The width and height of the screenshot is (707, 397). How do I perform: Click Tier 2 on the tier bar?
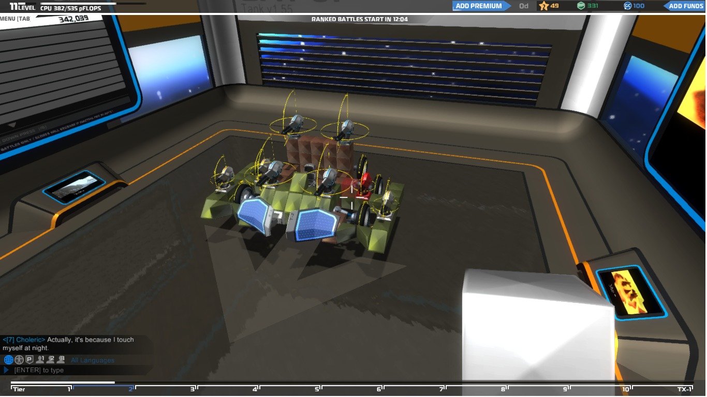(104, 388)
